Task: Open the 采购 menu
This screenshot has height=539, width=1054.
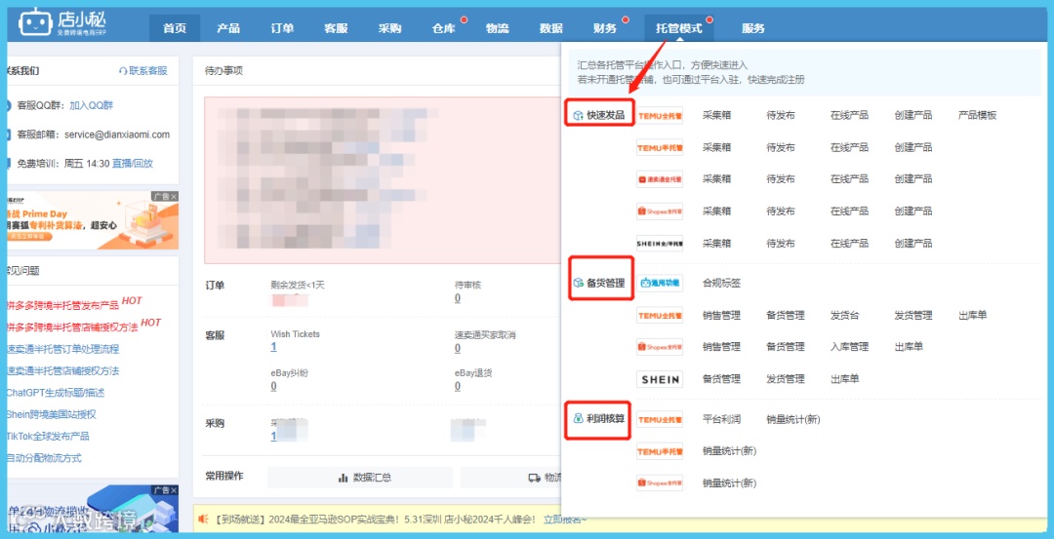Action: 389,28
